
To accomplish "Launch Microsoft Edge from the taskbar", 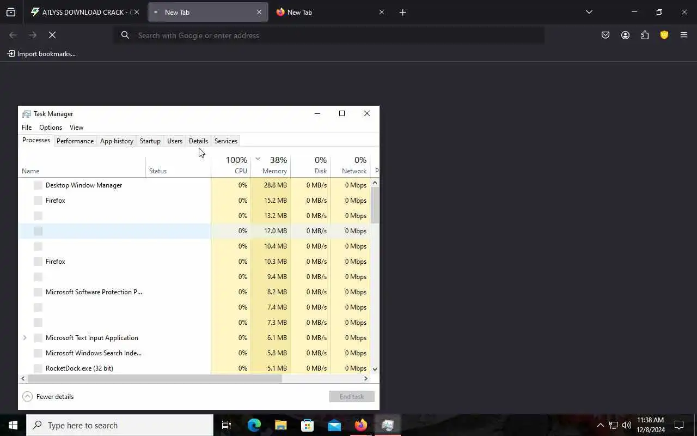I will (254, 425).
